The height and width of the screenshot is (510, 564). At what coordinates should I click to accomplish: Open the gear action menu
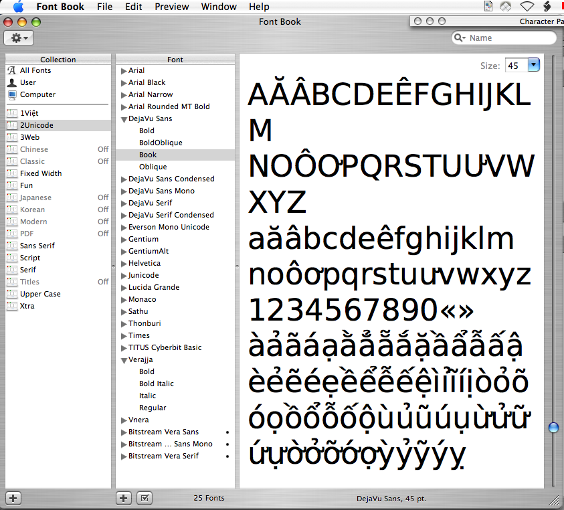(x=19, y=37)
